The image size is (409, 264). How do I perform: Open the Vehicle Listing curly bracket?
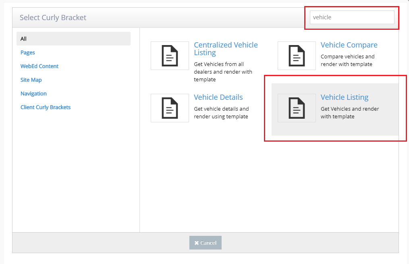click(345, 97)
